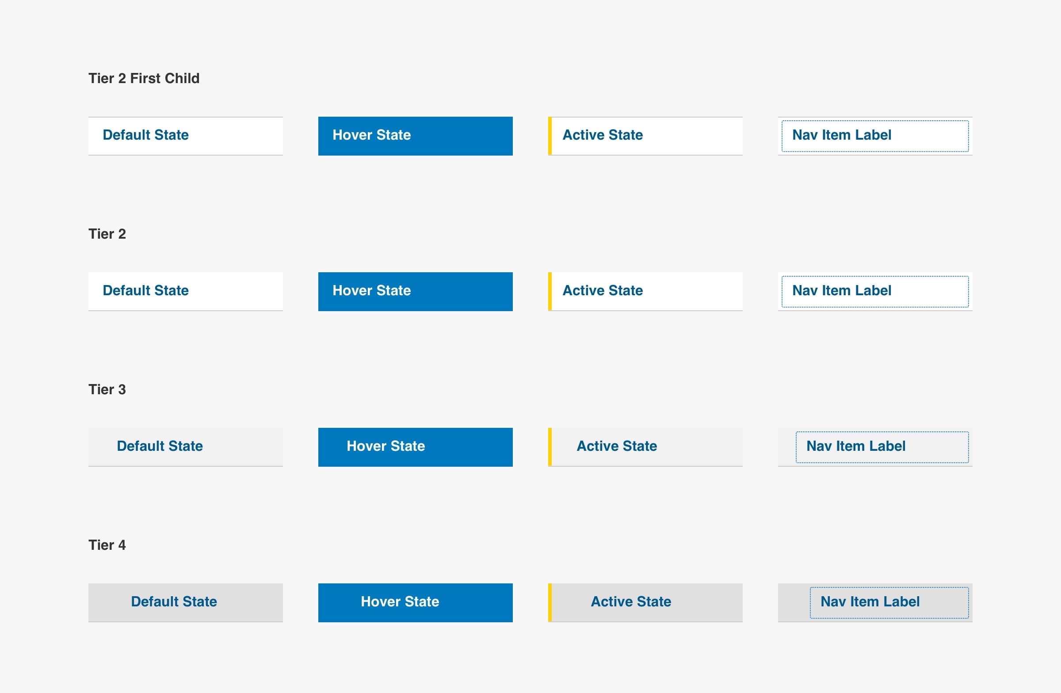Select blue Hover State item in Tier 3

tap(415, 446)
